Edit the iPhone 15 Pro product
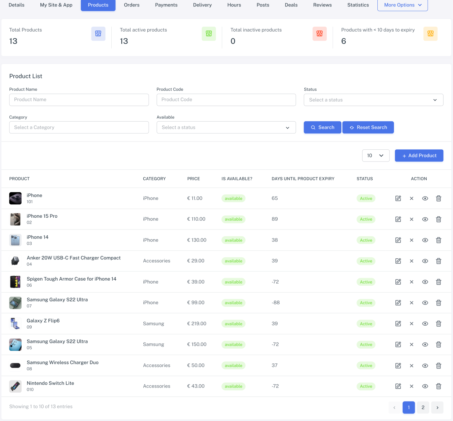 (398, 219)
